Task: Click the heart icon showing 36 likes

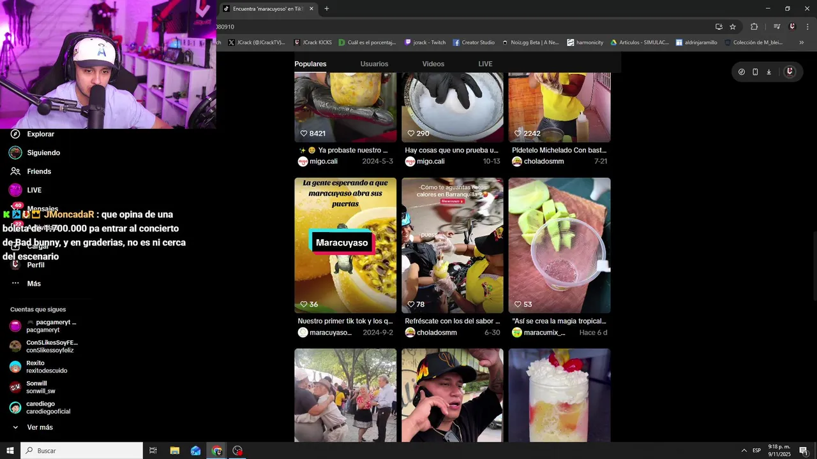Action: coord(304,304)
